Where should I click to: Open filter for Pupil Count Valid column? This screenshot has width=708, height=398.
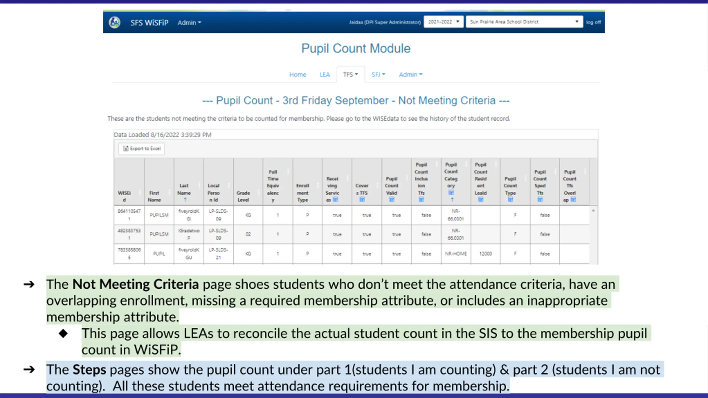tap(392, 199)
